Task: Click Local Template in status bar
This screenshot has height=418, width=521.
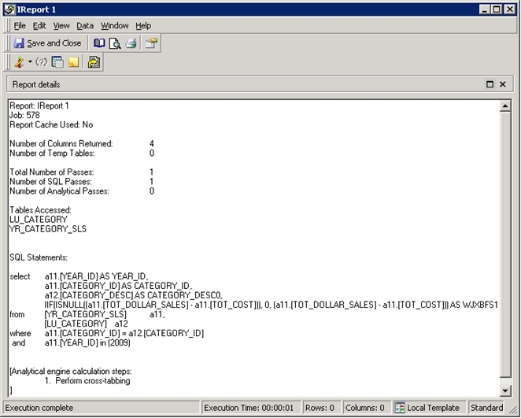Action: click(x=429, y=408)
